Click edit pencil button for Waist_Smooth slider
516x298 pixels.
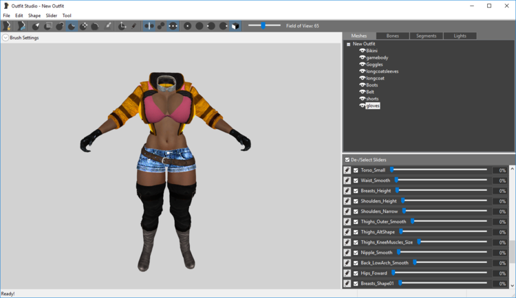coord(347,181)
